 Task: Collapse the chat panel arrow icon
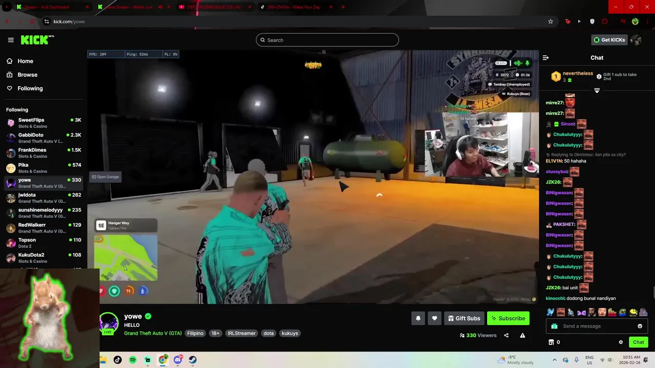pyautogui.click(x=545, y=58)
